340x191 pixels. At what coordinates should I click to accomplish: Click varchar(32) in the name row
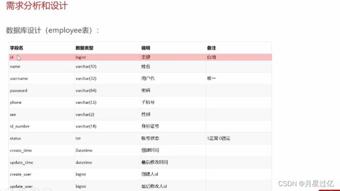tap(86, 67)
